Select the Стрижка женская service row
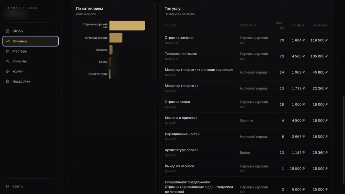Image resolution: width=345 pixels, height=194 pixels. (246, 40)
